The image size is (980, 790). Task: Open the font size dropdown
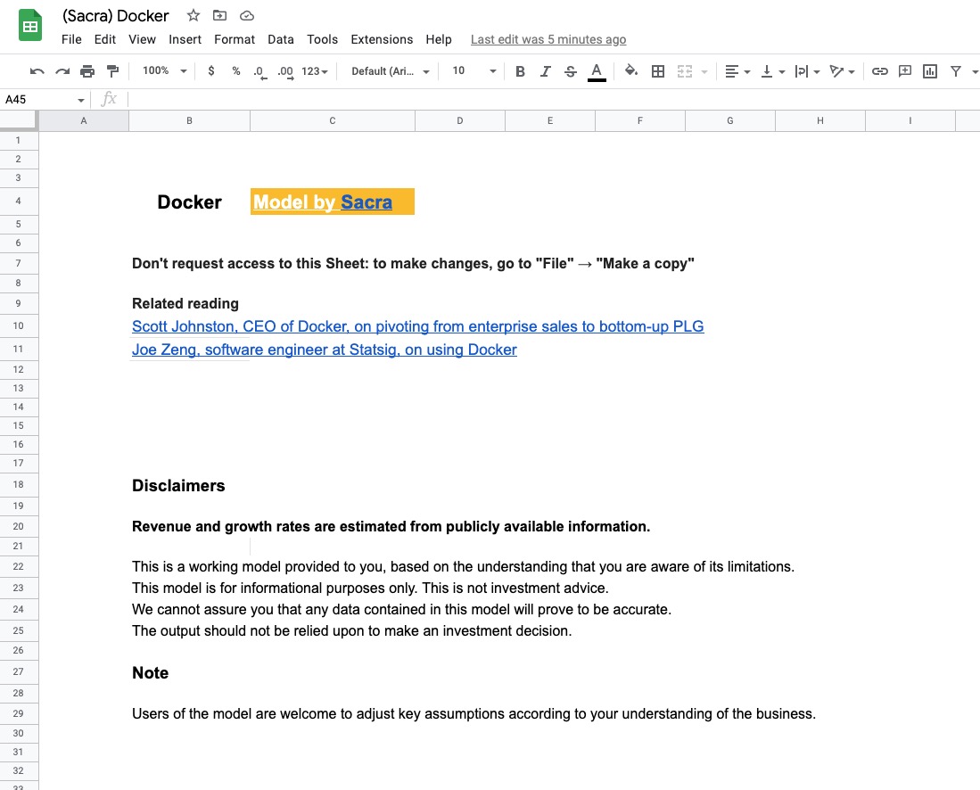[474, 71]
